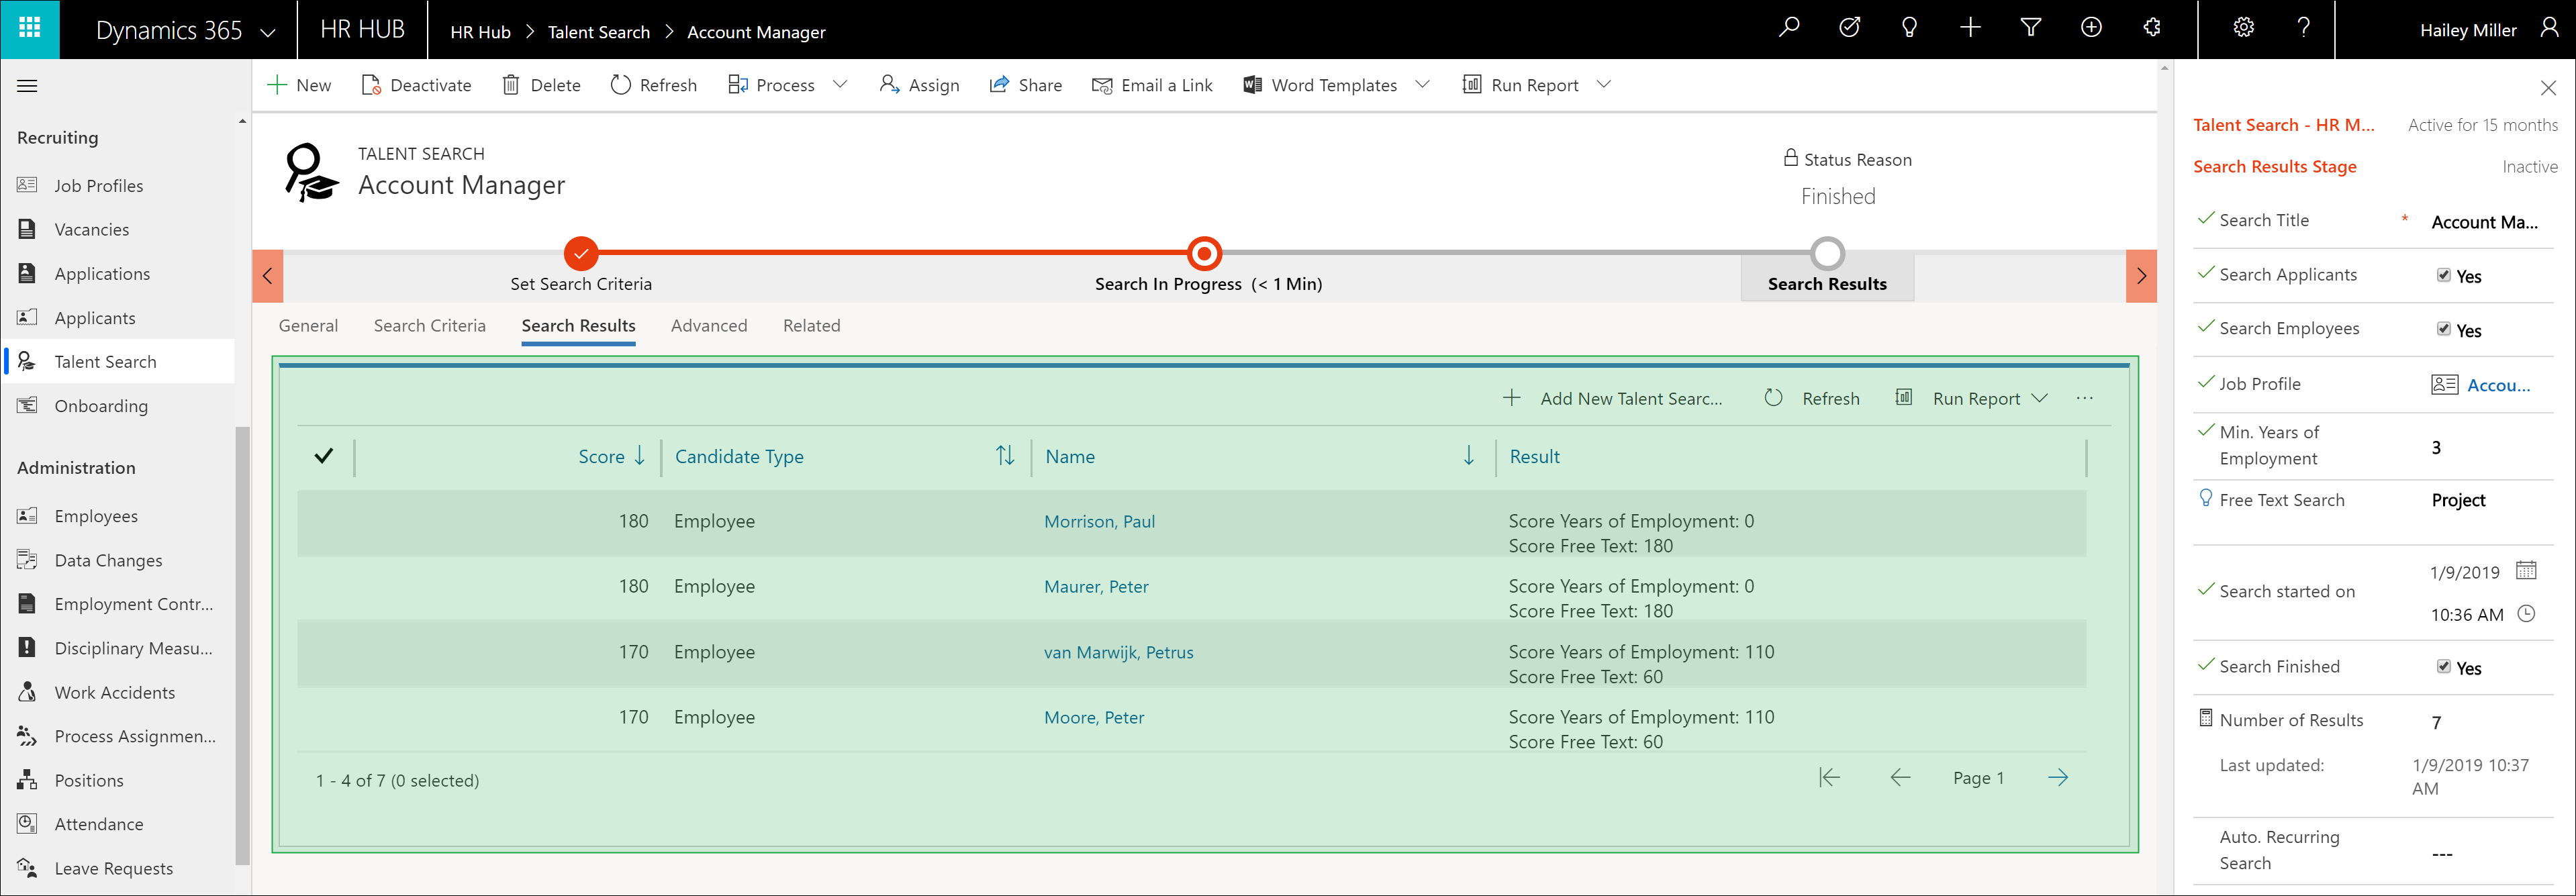Expand the Word Templates dropdown arrow
Image resolution: width=2576 pixels, height=896 pixels.
tap(1423, 85)
